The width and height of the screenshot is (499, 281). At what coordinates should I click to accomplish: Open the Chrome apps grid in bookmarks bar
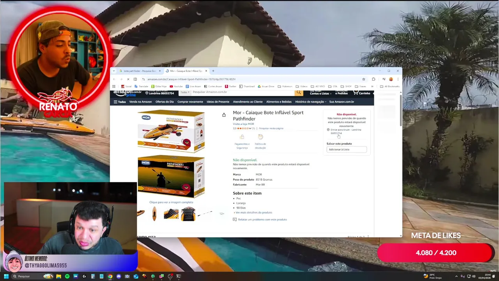pos(114,86)
